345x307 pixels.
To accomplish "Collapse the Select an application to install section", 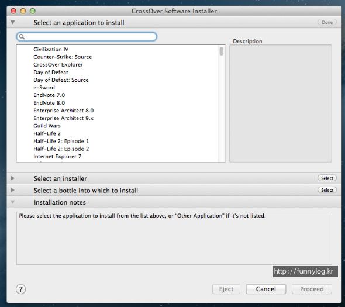I will point(13,22).
